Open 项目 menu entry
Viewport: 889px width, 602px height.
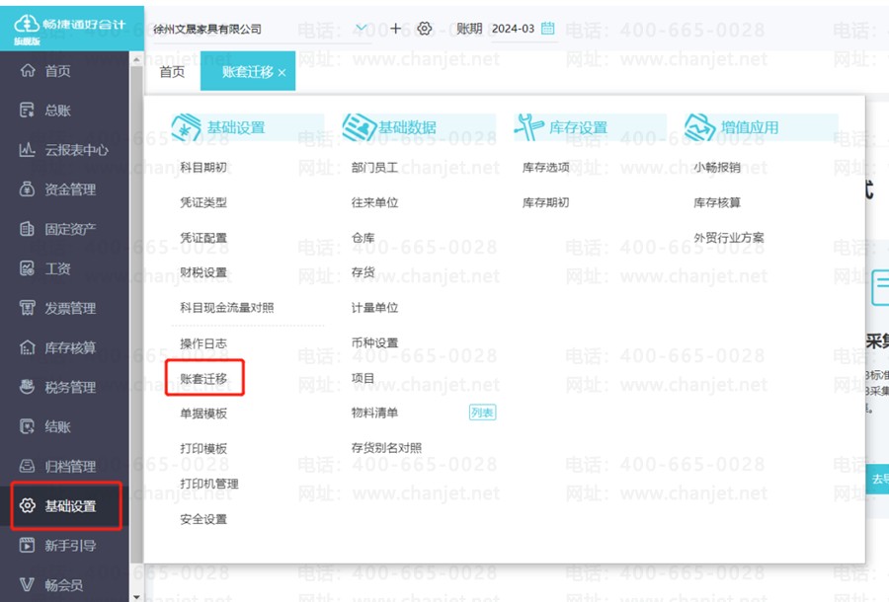tap(363, 378)
